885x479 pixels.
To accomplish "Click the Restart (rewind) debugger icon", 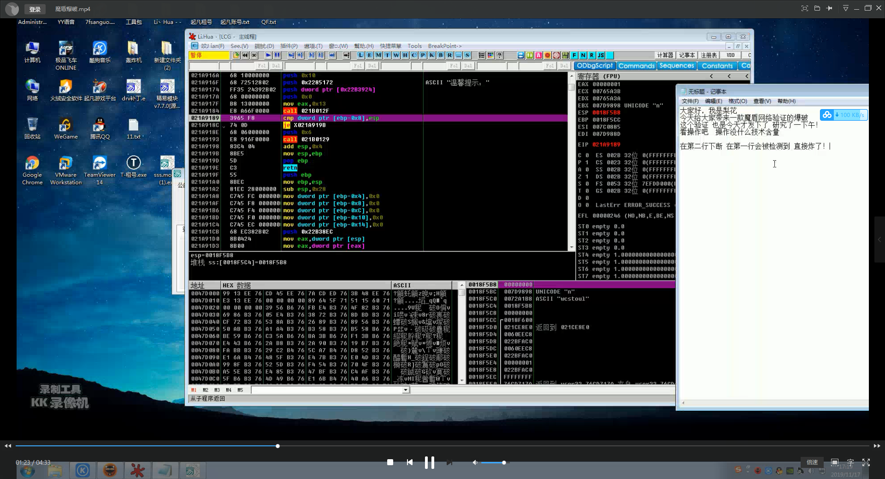I will pos(245,55).
